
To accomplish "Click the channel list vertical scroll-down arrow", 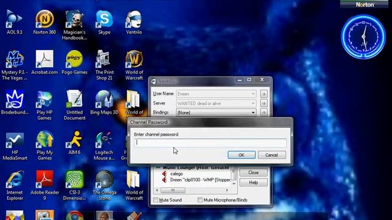I will coord(234,184).
